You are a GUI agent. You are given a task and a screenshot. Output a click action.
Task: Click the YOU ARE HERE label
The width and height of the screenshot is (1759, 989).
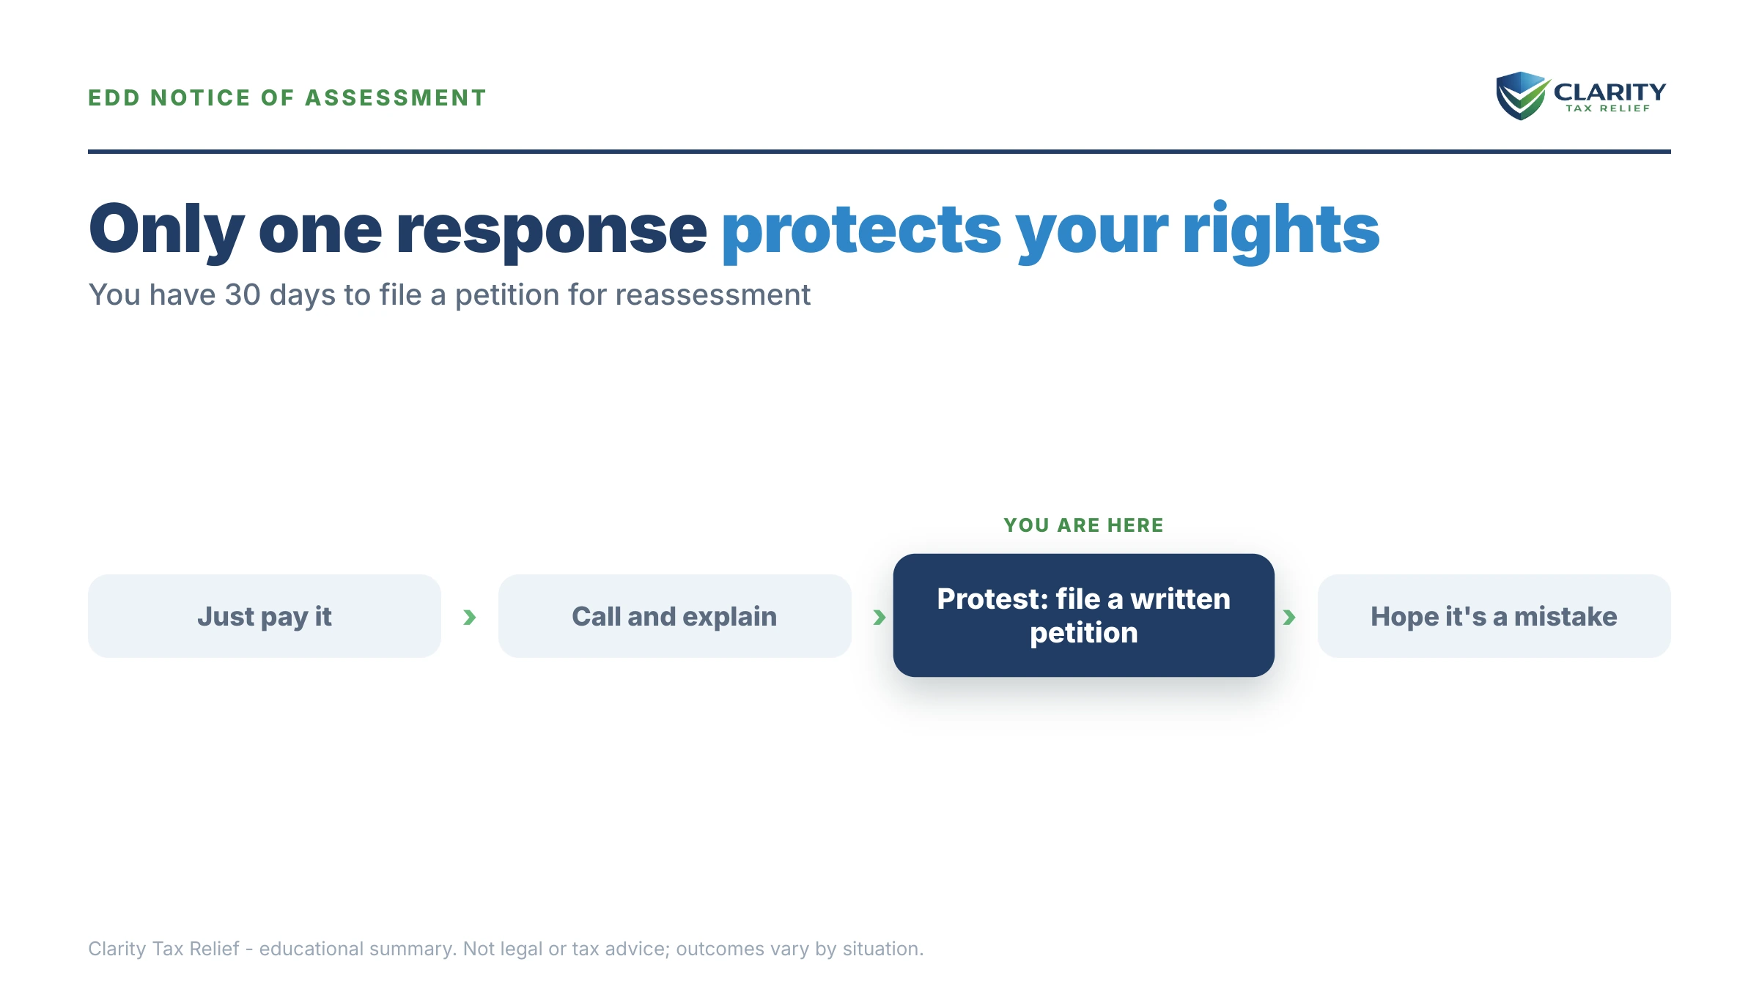point(1084,525)
